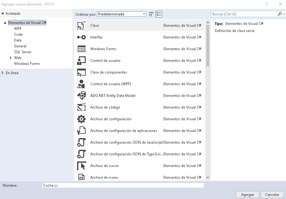Click the 'Archivo de cursor' template name
Viewport: 286px width, 199px height.
pyautogui.click(x=104, y=166)
